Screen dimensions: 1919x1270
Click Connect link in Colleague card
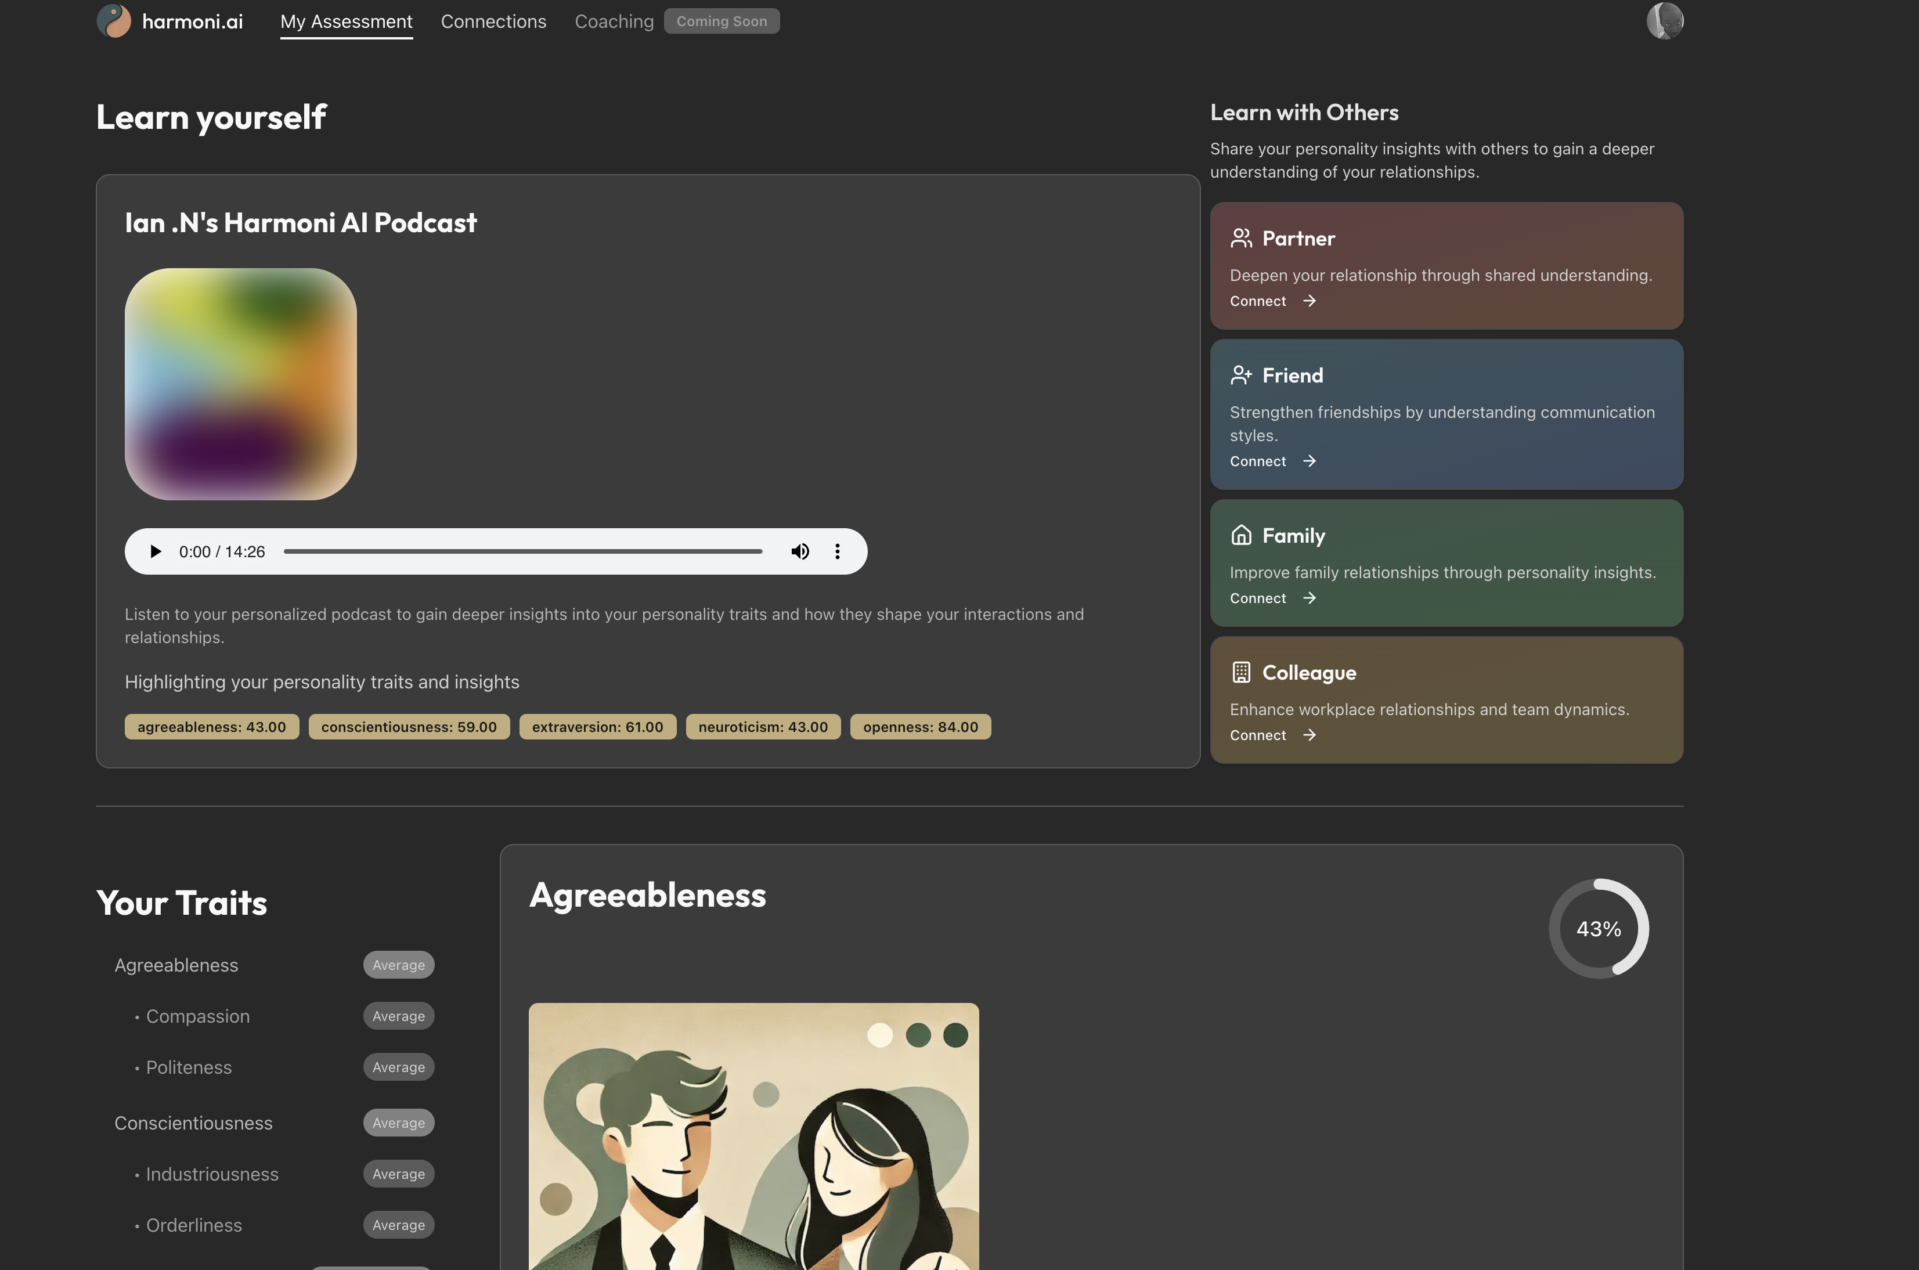coord(1257,735)
